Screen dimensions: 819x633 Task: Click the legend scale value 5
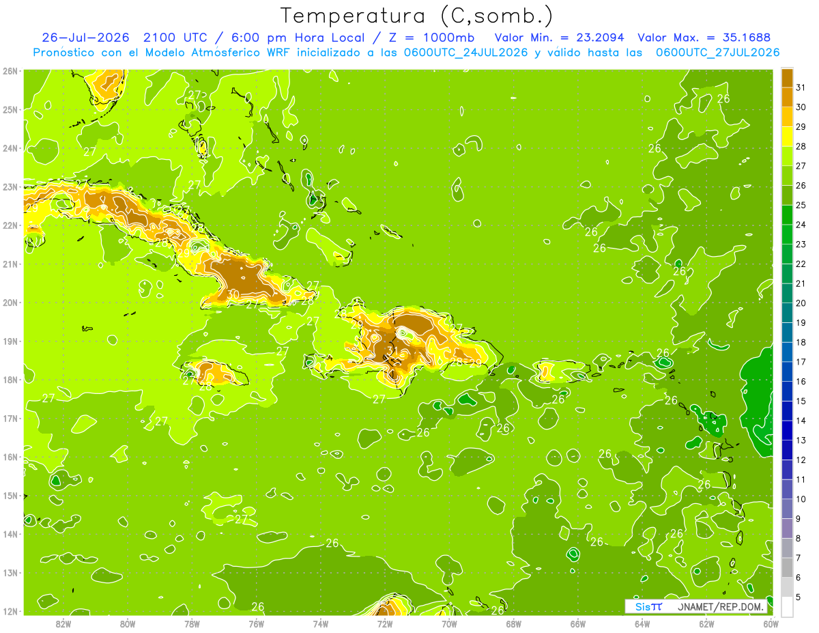tap(799, 597)
